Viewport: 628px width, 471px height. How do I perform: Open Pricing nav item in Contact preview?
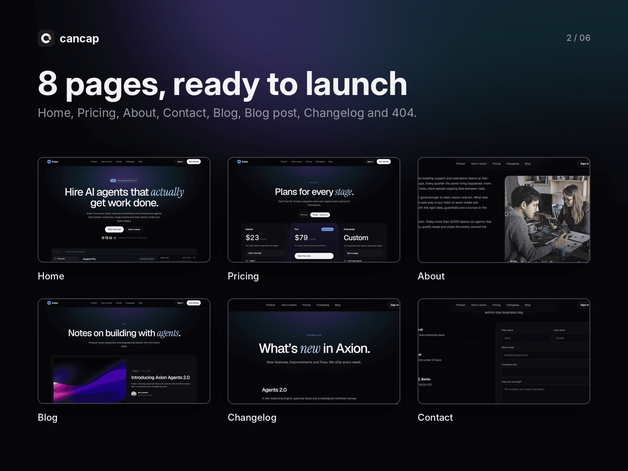pos(497,305)
